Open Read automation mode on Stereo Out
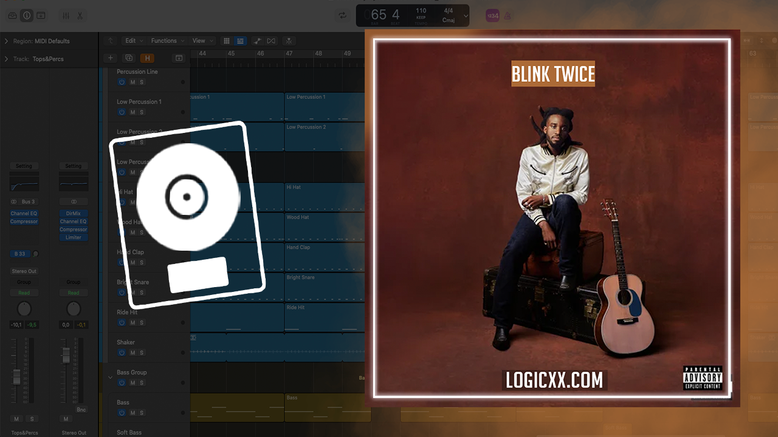Image resolution: width=778 pixels, height=437 pixels. (74, 293)
